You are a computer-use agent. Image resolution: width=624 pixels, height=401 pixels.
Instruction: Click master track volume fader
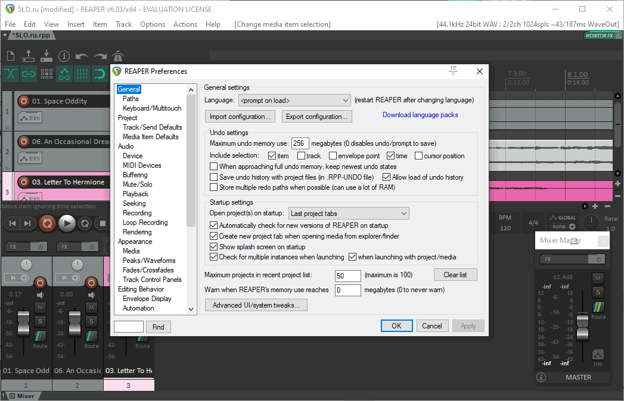583,327
